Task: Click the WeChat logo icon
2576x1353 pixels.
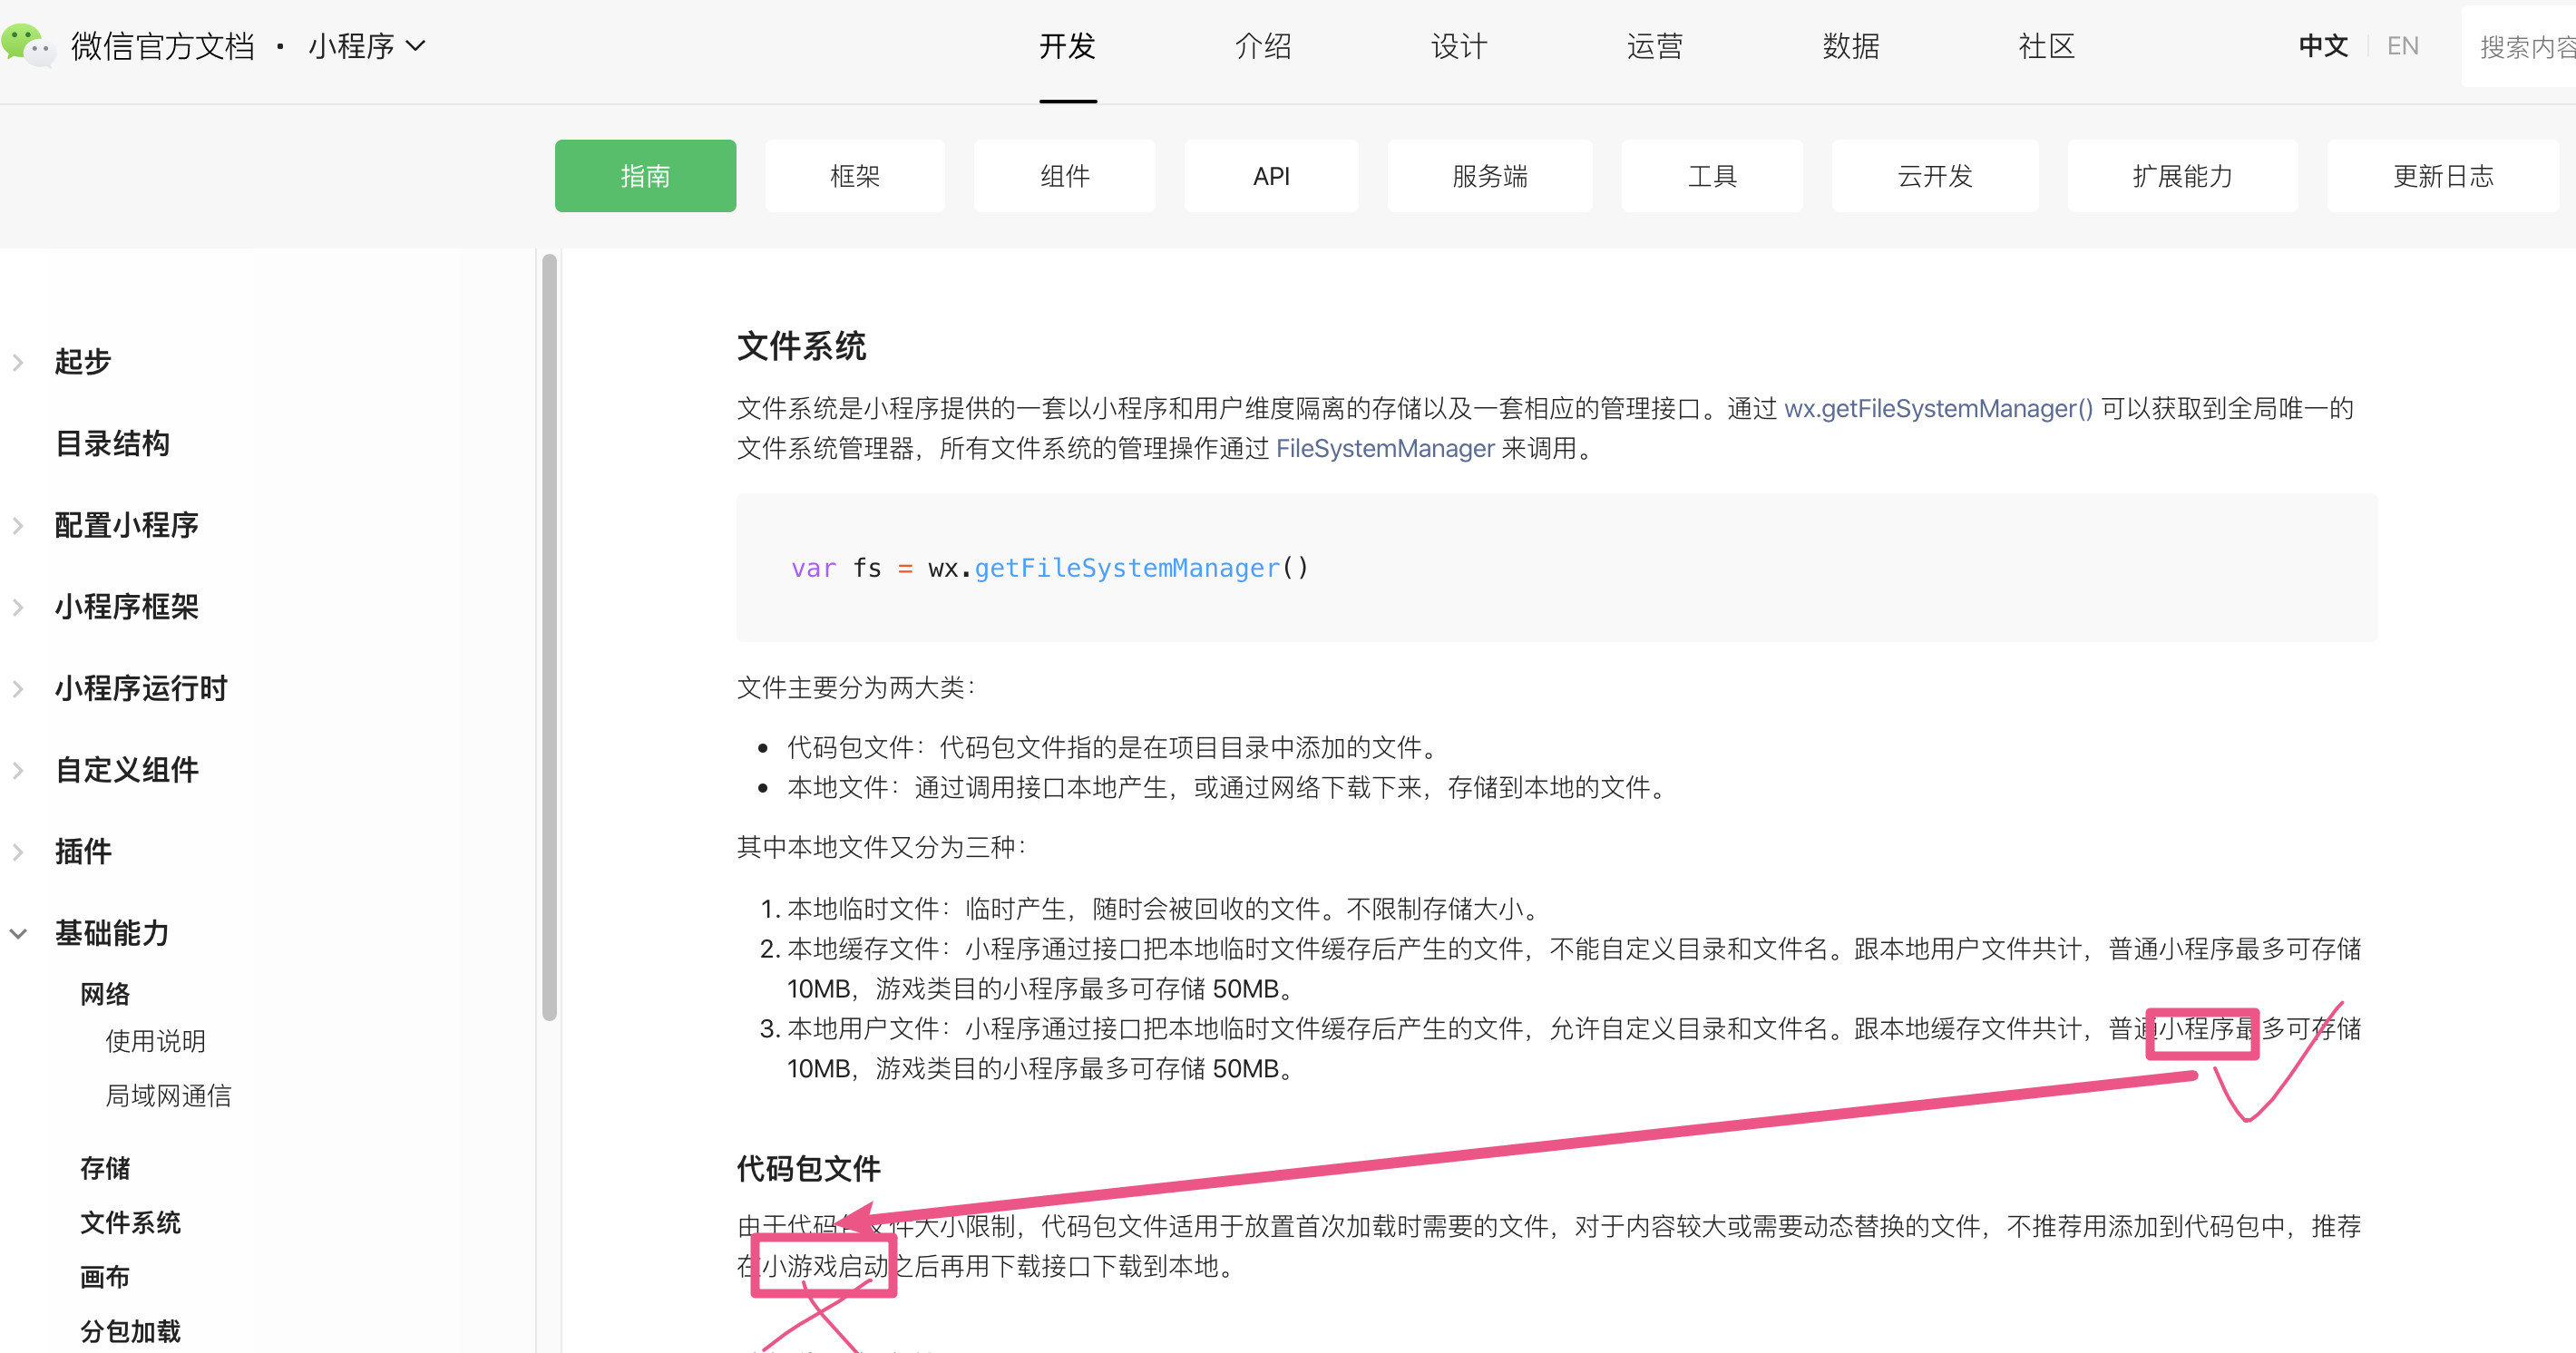Action: (28, 45)
